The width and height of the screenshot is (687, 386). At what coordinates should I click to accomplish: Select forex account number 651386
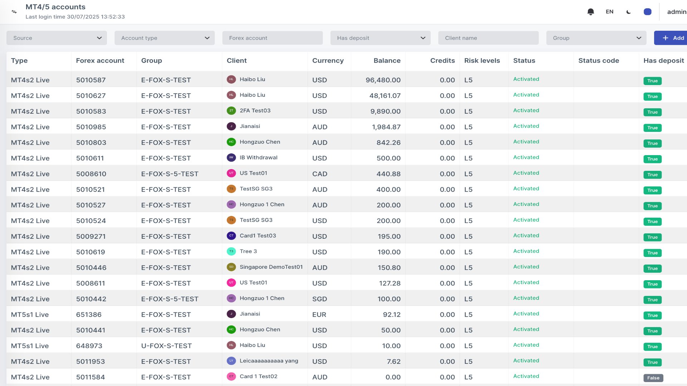pos(89,315)
